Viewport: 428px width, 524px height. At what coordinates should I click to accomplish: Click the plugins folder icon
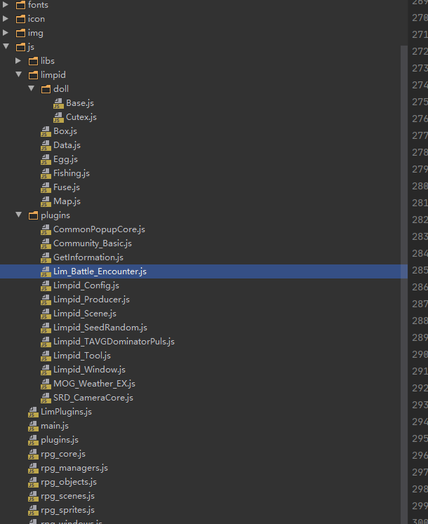(x=34, y=215)
